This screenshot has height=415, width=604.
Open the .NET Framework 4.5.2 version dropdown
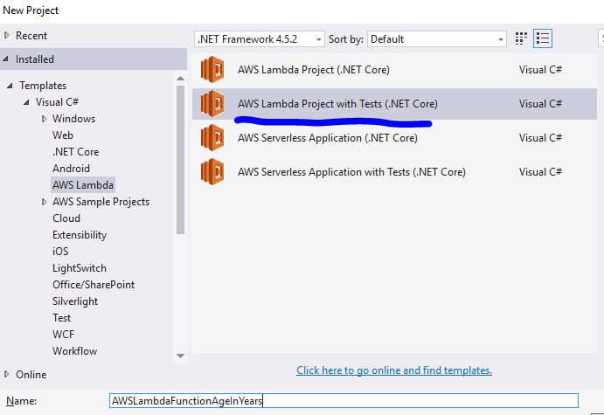(260, 39)
